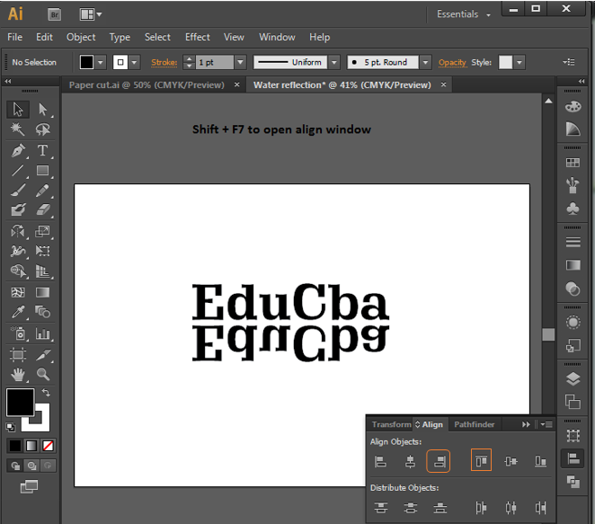Select the Mesh tool

click(x=17, y=292)
